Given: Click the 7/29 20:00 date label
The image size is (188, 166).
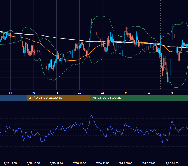Looking at the screenshot, I should coord(80,163).
